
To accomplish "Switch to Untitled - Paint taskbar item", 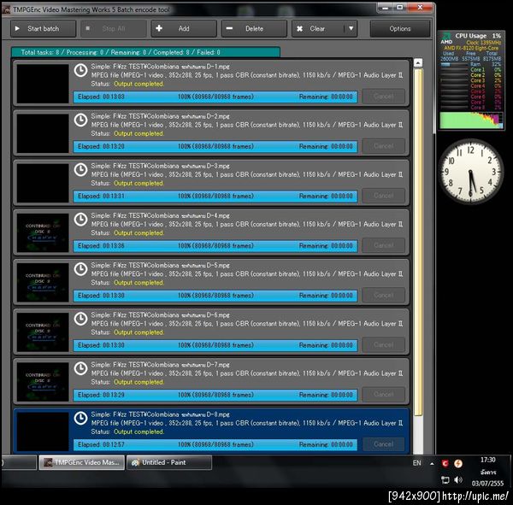I will pyautogui.click(x=168, y=462).
